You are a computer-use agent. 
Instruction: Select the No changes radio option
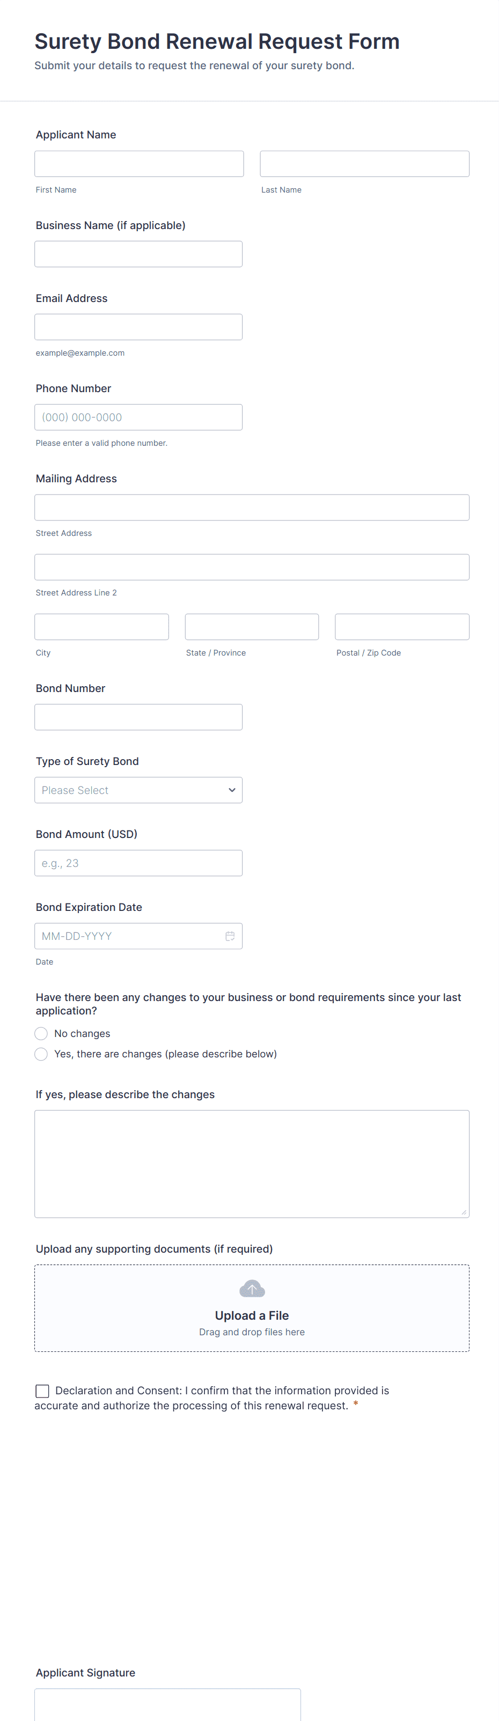tap(41, 1034)
